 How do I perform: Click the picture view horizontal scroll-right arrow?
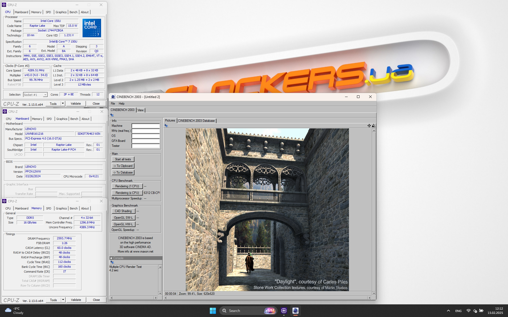[x=370, y=298]
